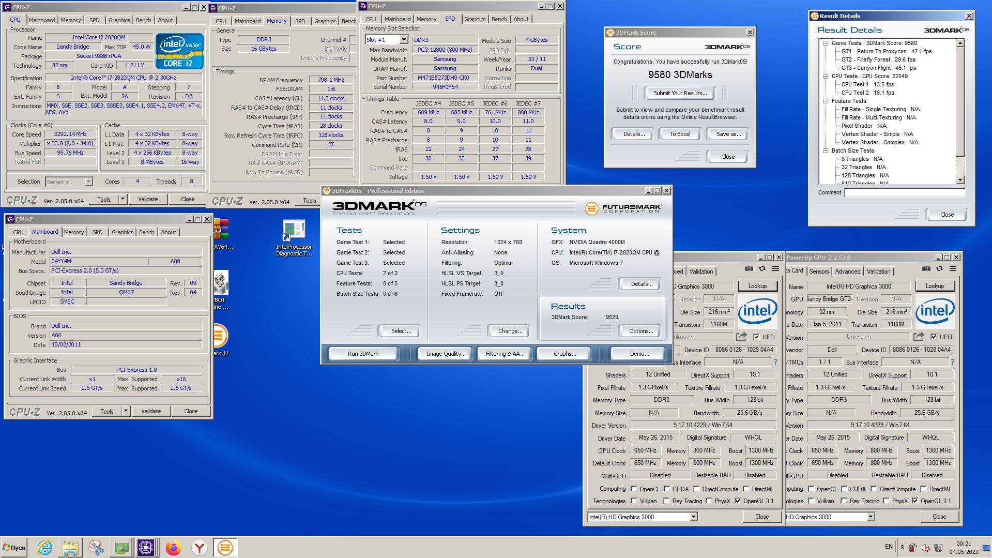The height and width of the screenshot is (558, 992).
Task: Click the Result Details scrollbar down arrow
Action: point(960,180)
